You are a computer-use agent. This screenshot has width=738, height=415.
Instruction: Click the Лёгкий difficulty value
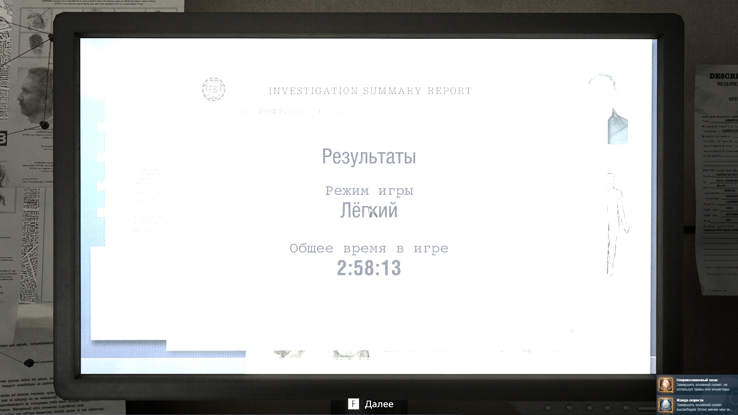pyautogui.click(x=369, y=210)
